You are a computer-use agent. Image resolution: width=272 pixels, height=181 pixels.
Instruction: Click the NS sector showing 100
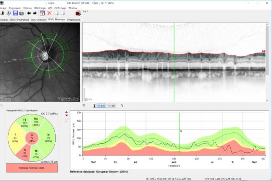tap(36, 122)
